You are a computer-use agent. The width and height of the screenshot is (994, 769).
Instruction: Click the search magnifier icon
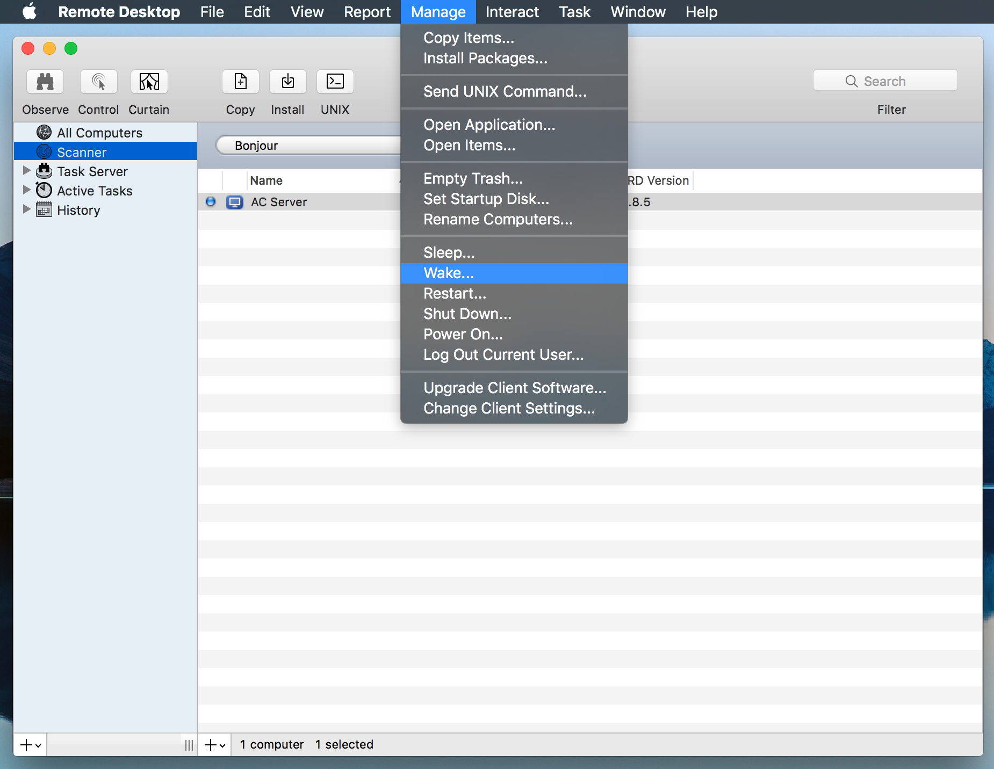click(851, 81)
